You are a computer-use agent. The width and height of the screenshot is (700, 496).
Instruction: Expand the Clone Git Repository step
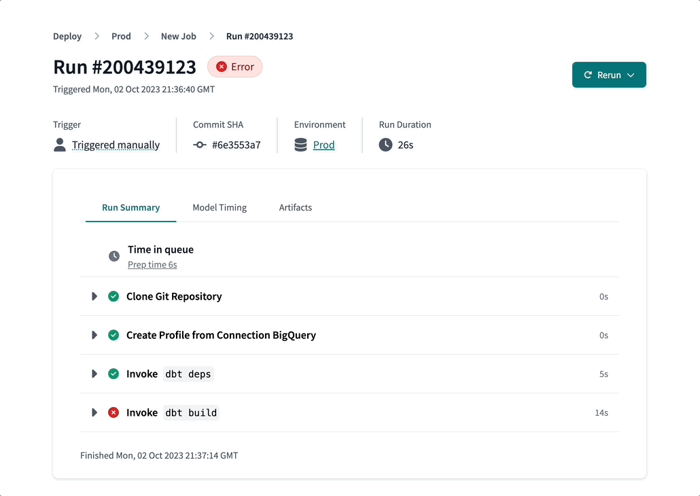click(94, 296)
